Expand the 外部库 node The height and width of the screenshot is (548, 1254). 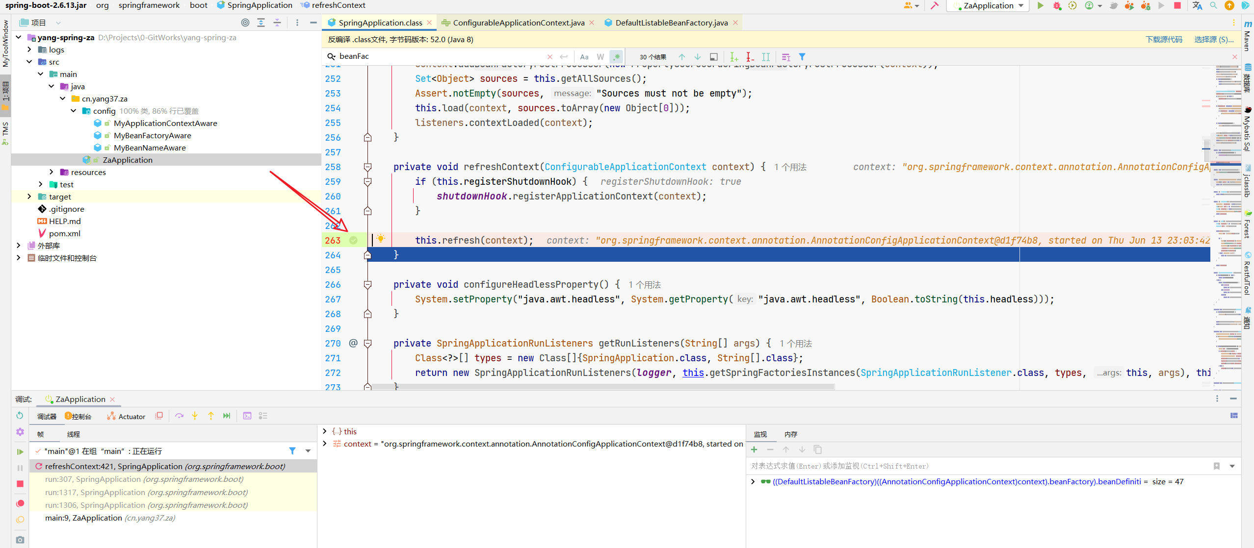19,246
